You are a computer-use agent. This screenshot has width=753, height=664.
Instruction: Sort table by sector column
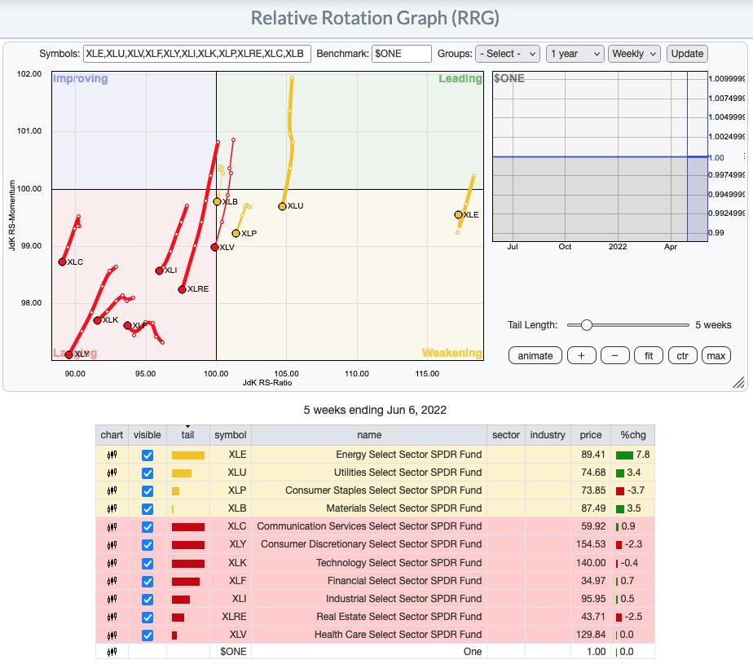[x=506, y=435]
